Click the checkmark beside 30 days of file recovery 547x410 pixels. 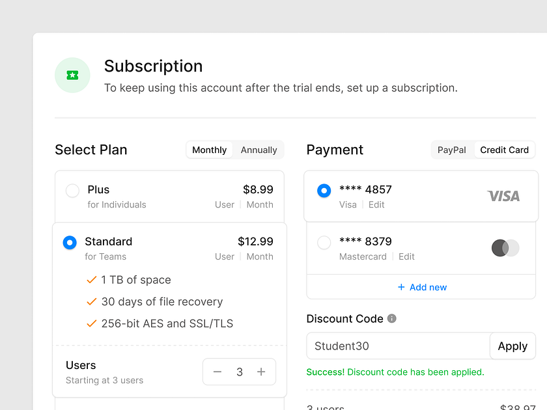click(91, 301)
